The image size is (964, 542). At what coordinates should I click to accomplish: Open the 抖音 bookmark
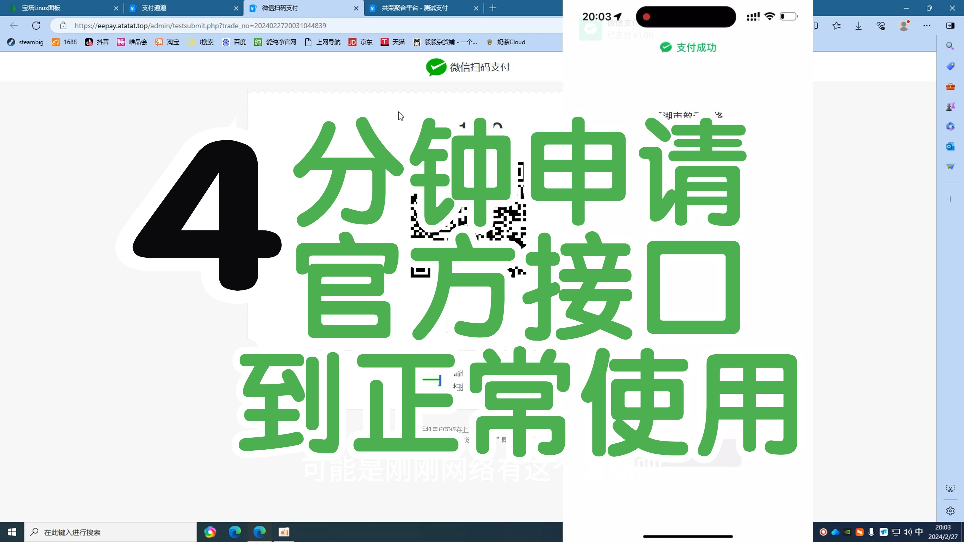point(97,42)
